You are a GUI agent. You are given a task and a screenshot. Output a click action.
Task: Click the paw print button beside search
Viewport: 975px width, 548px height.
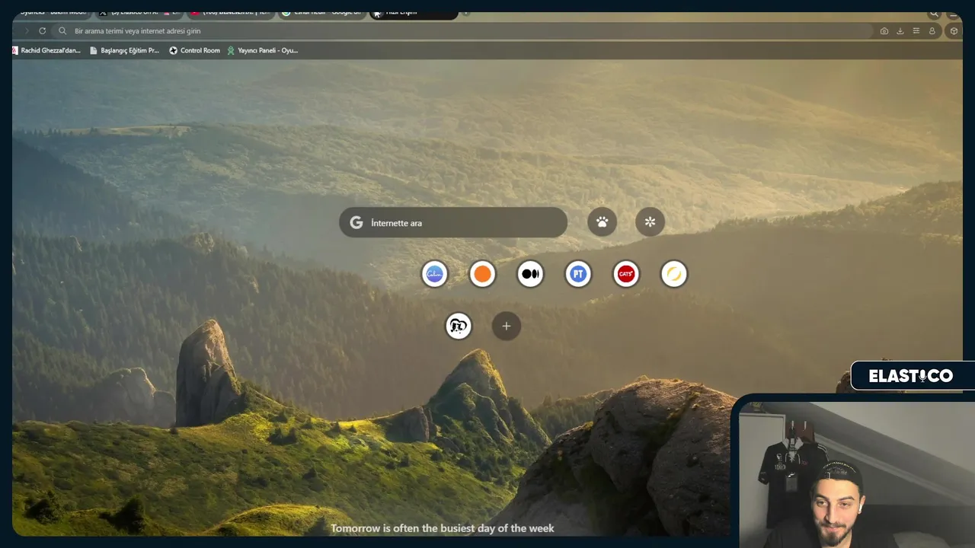(603, 222)
